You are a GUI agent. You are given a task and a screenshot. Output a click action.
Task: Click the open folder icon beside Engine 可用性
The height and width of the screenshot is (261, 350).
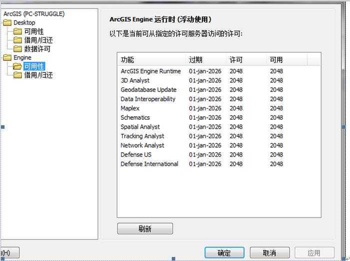click(x=17, y=66)
